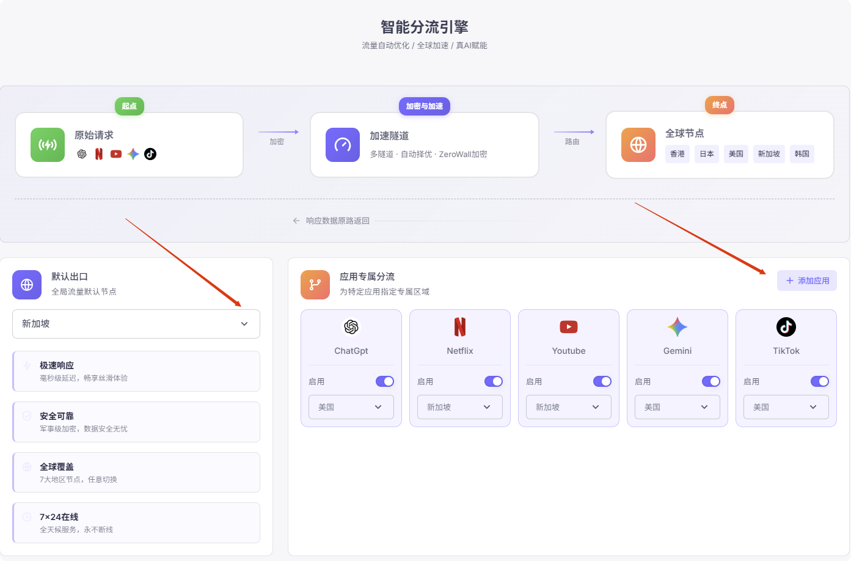Disable the Youtube 启用 switch
This screenshot has width=851, height=561.
[602, 381]
